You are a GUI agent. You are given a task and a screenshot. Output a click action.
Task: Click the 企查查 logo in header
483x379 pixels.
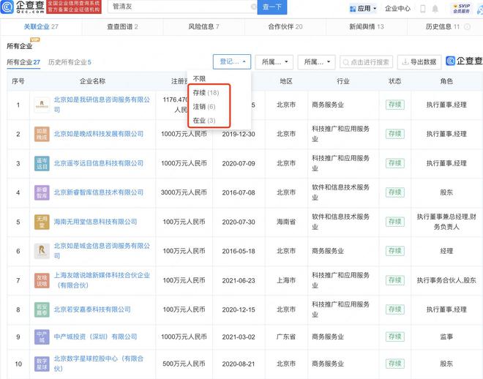pos(22,9)
